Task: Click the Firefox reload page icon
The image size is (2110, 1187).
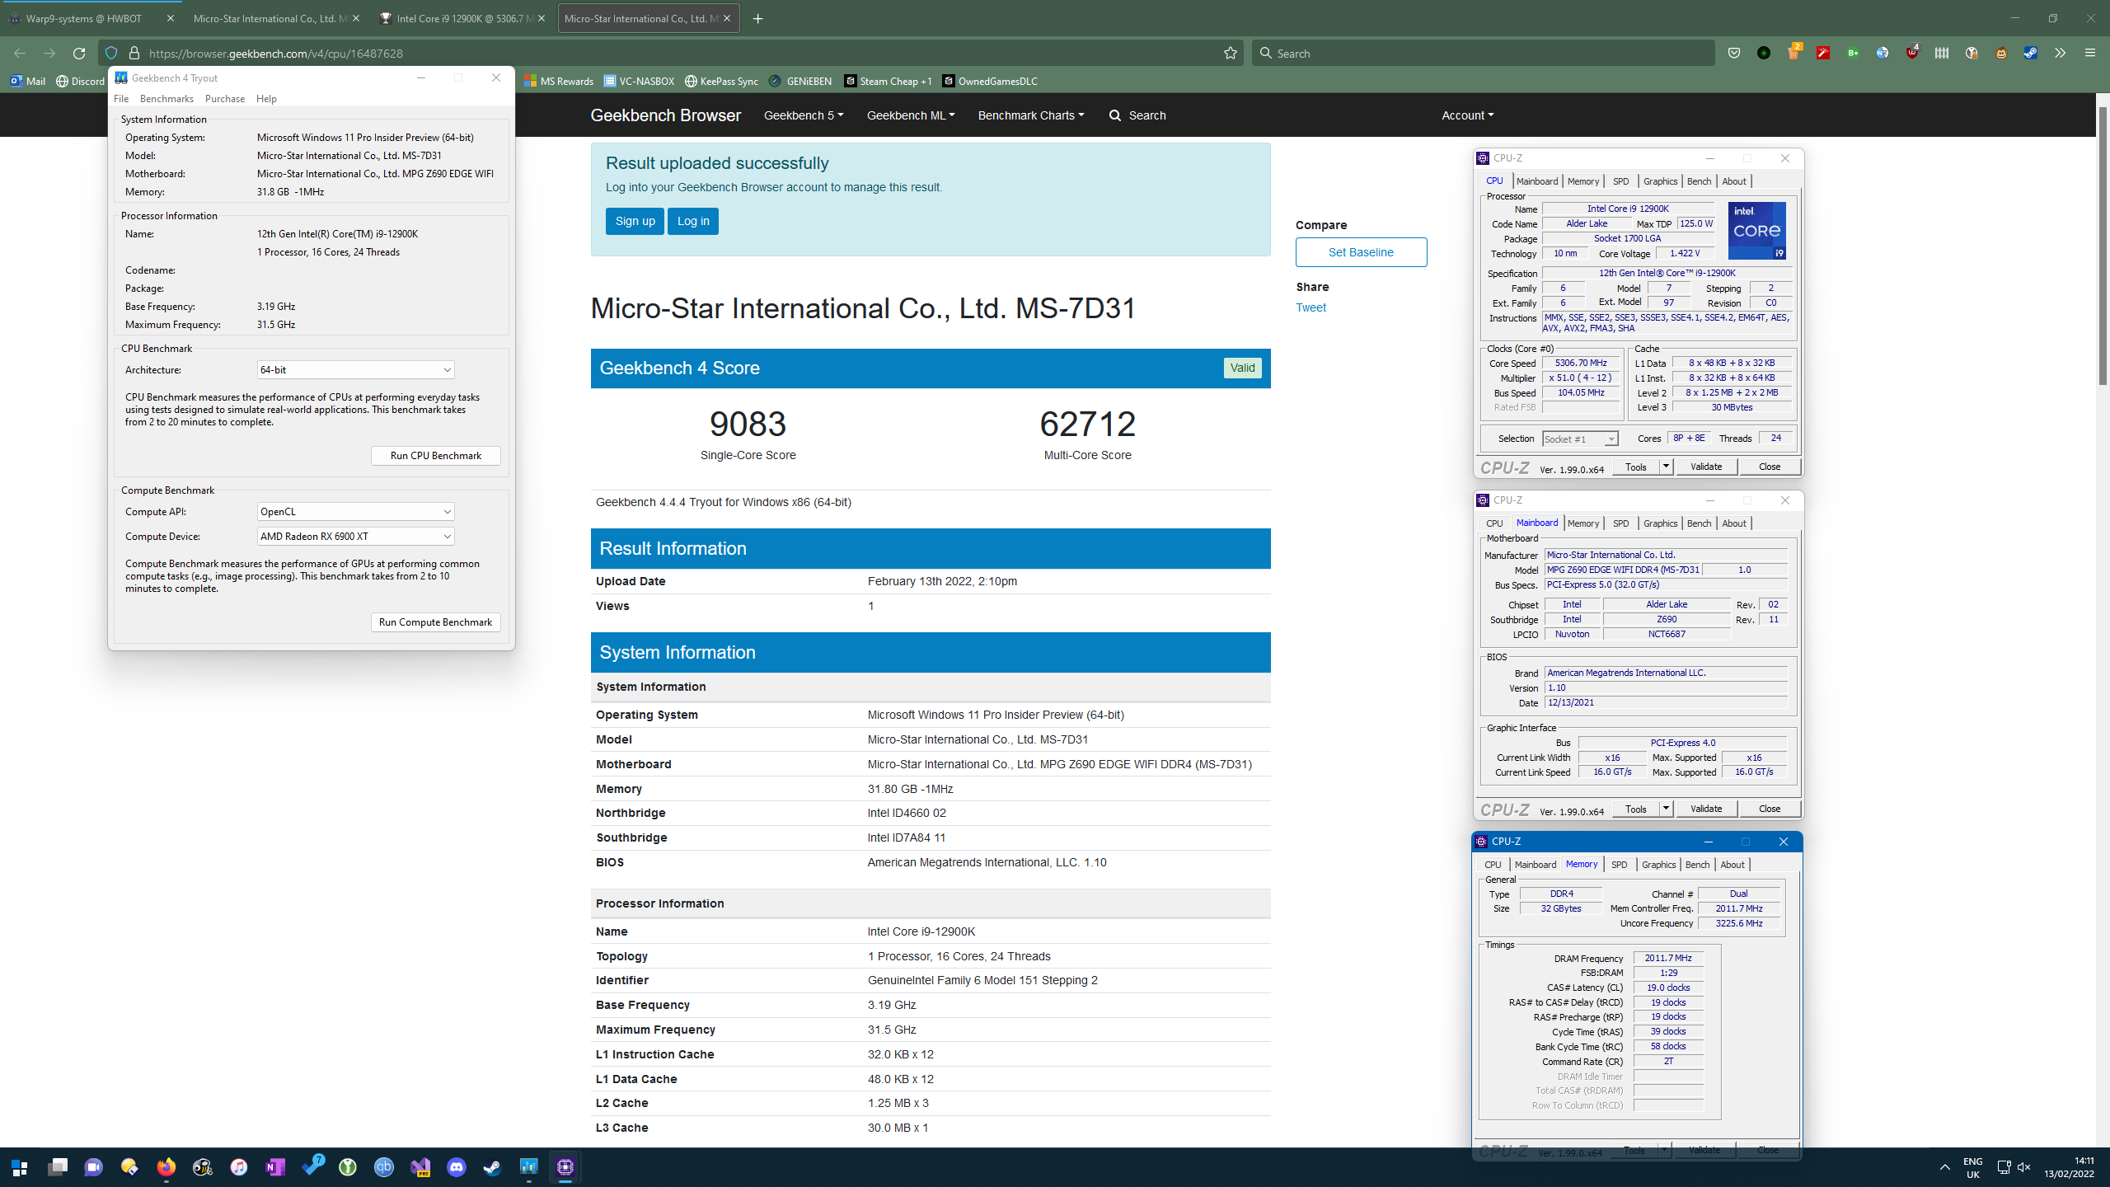Action: (x=79, y=53)
